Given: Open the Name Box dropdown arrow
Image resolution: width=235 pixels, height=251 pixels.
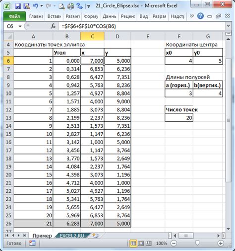Looking at the screenshot, I should pyautogui.click(x=20, y=26).
